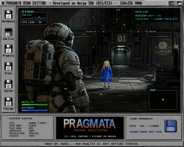Click the DIANA ONLINE status text
The image size is (184, 147).
coord(27,15)
